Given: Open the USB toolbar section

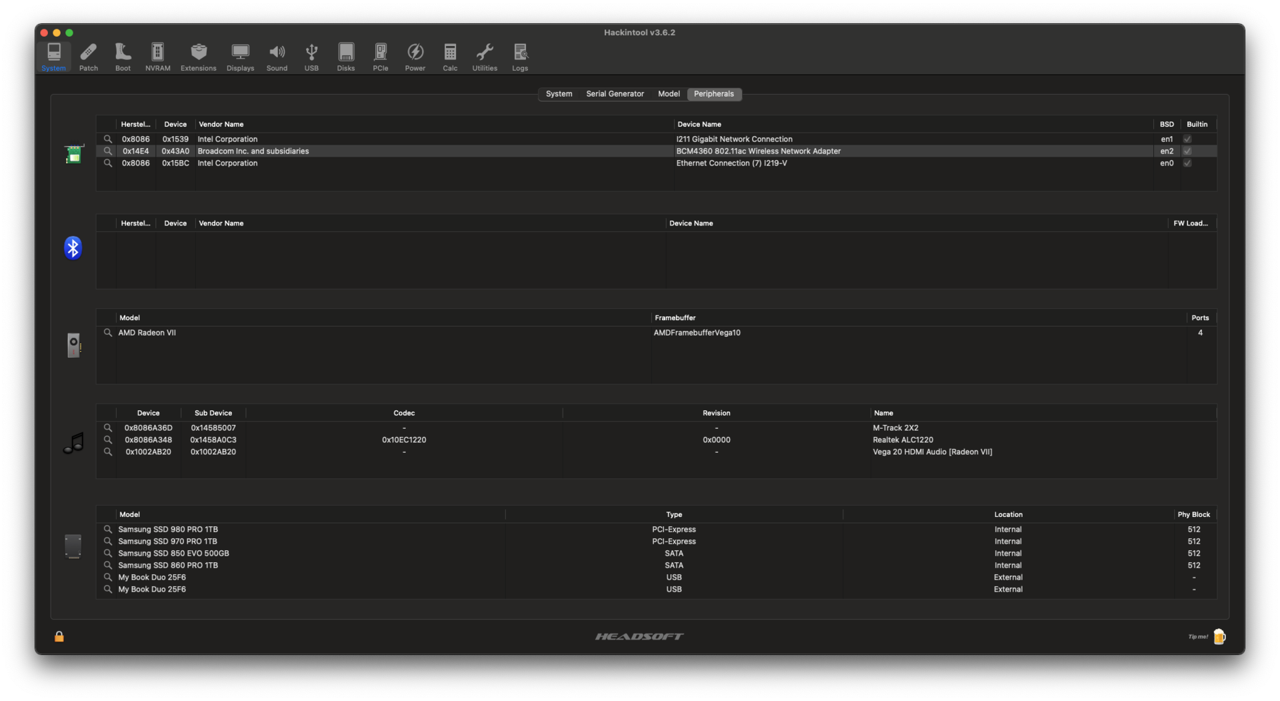Looking at the screenshot, I should pyautogui.click(x=311, y=57).
